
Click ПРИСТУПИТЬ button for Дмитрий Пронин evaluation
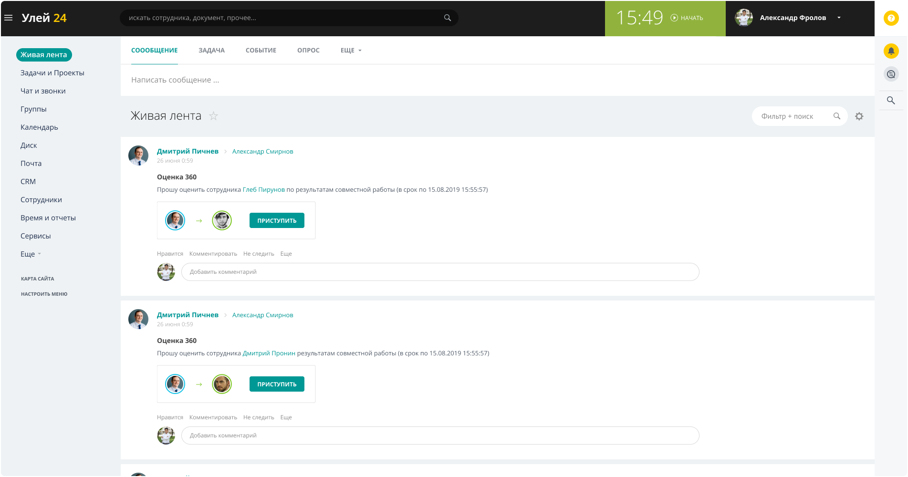click(x=277, y=384)
